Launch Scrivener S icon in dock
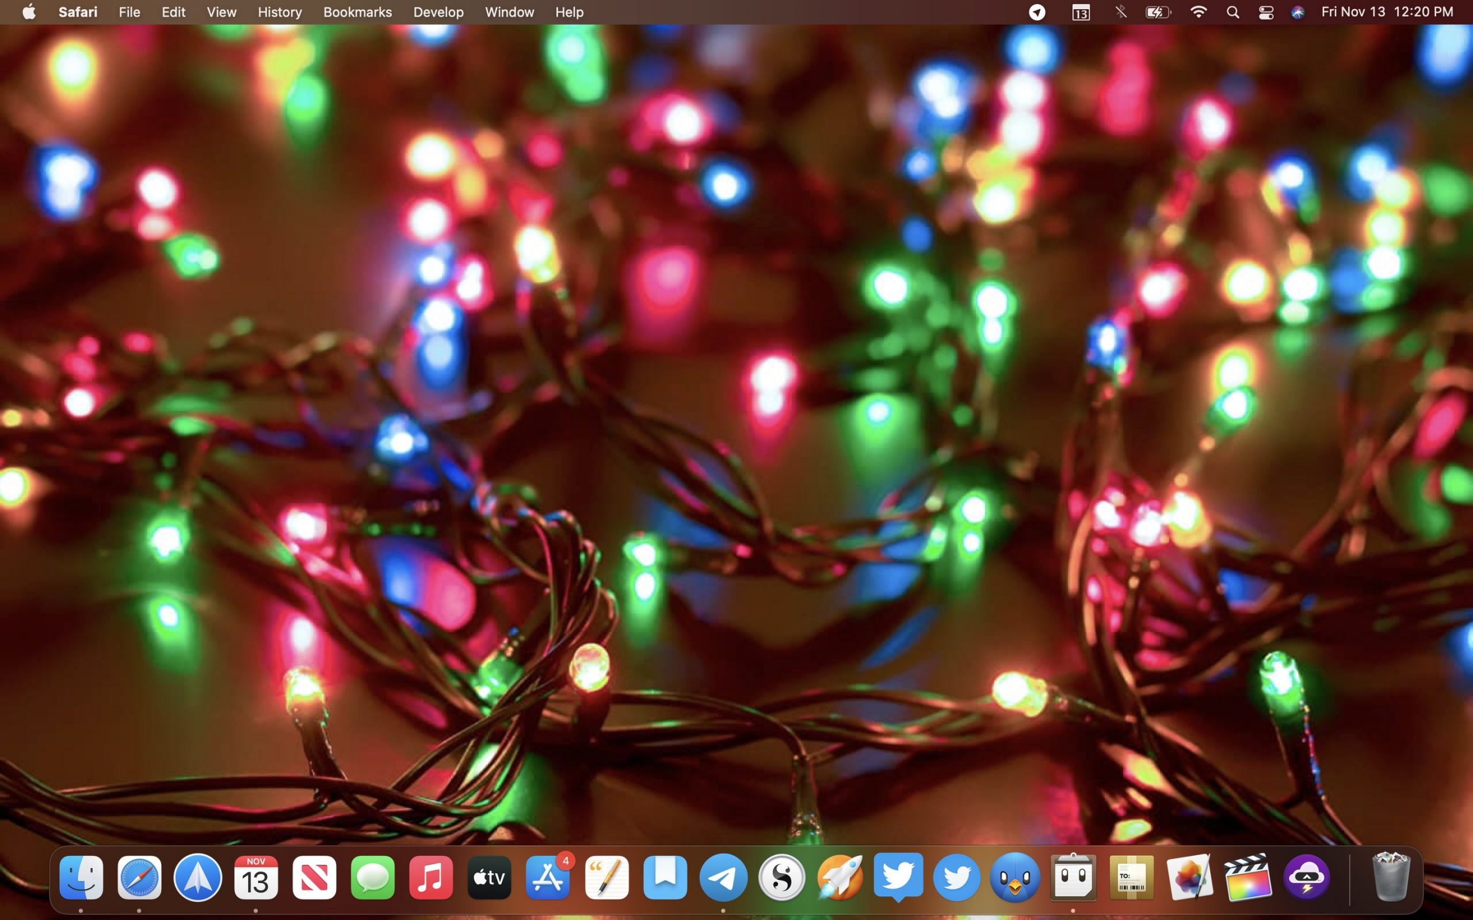1473x920 pixels. click(x=782, y=877)
